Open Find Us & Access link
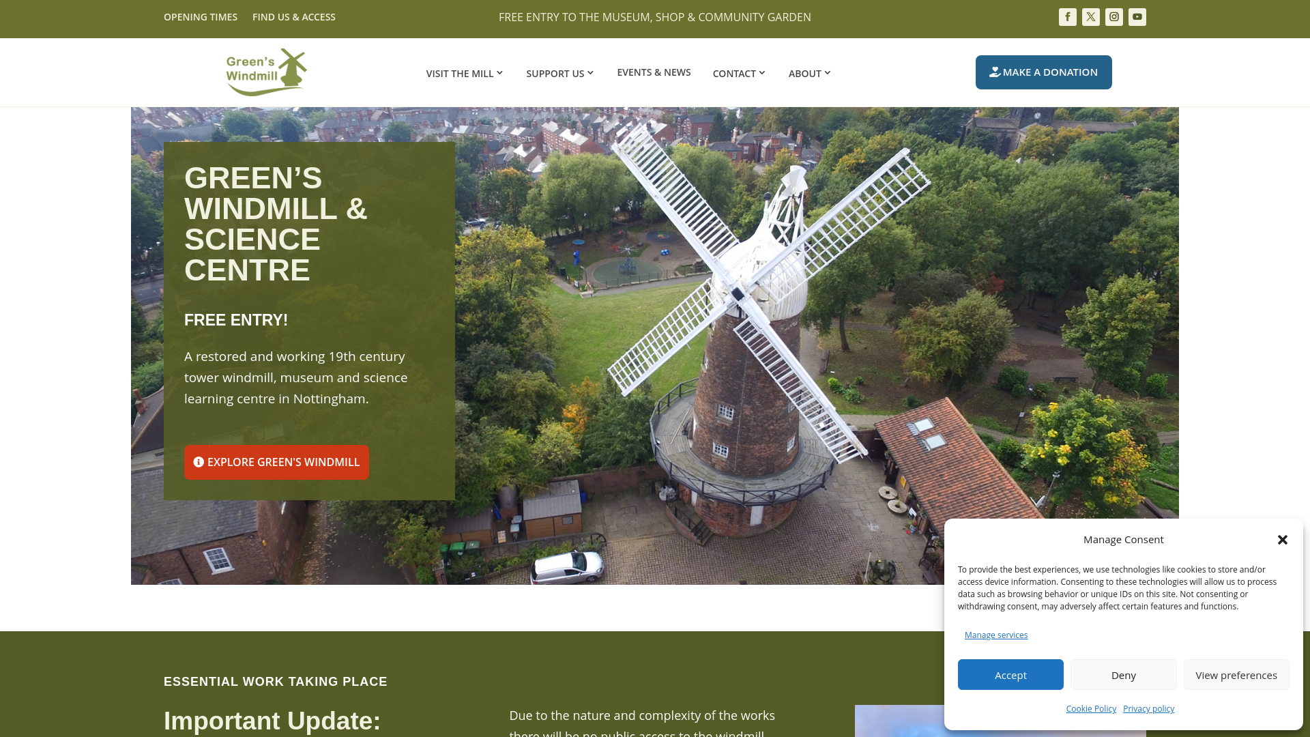The width and height of the screenshot is (1310, 737). [x=294, y=17]
